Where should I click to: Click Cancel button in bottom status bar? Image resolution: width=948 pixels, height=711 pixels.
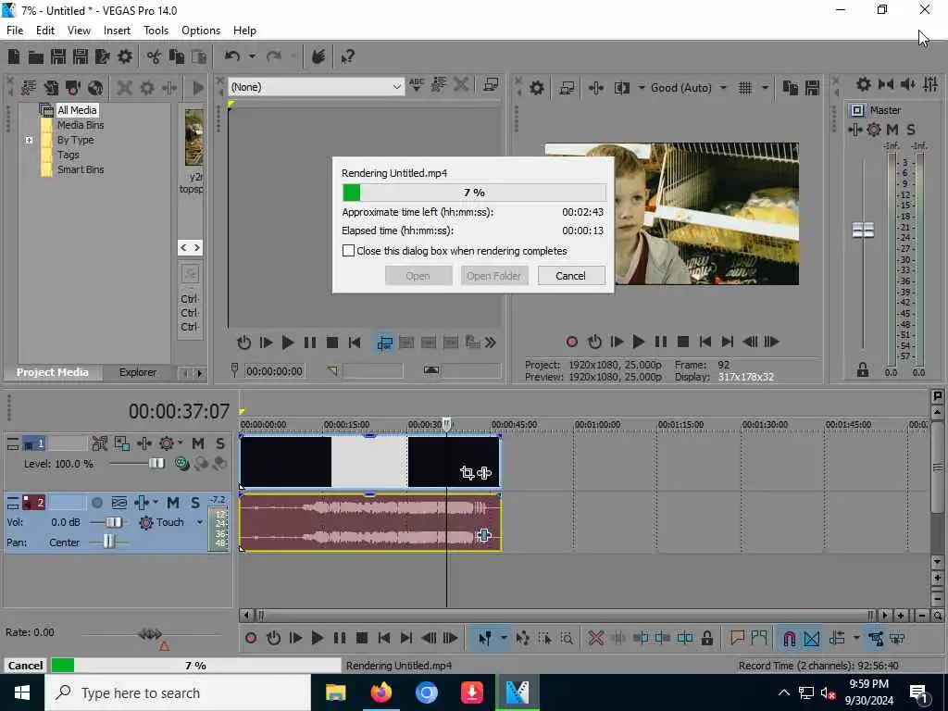tap(25, 665)
